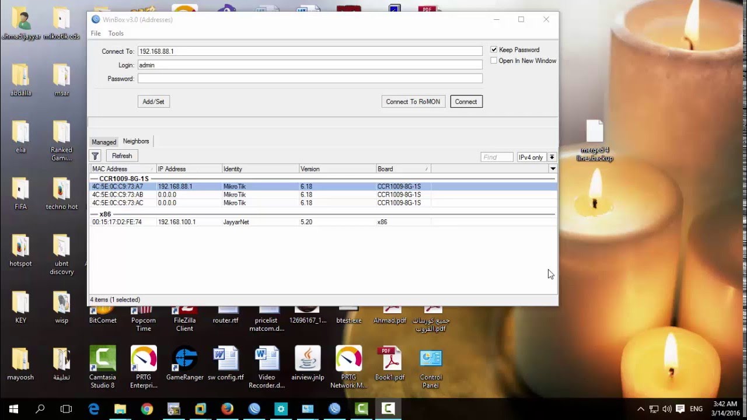Sort by the IP Address column header
The height and width of the screenshot is (420, 747).
(x=189, y=169)
